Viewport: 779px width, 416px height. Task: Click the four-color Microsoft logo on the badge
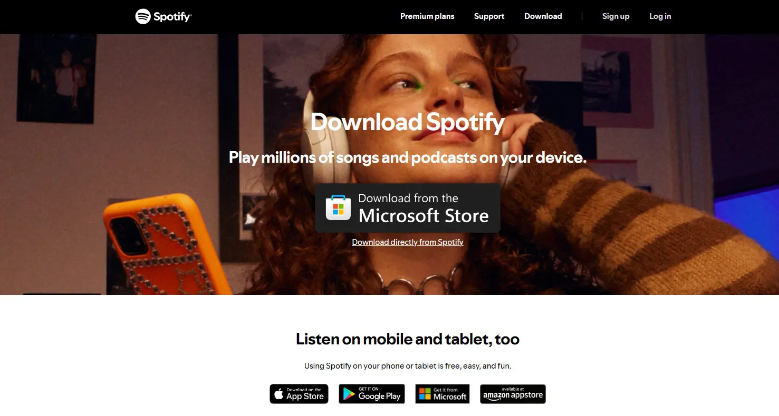[425, 394]
